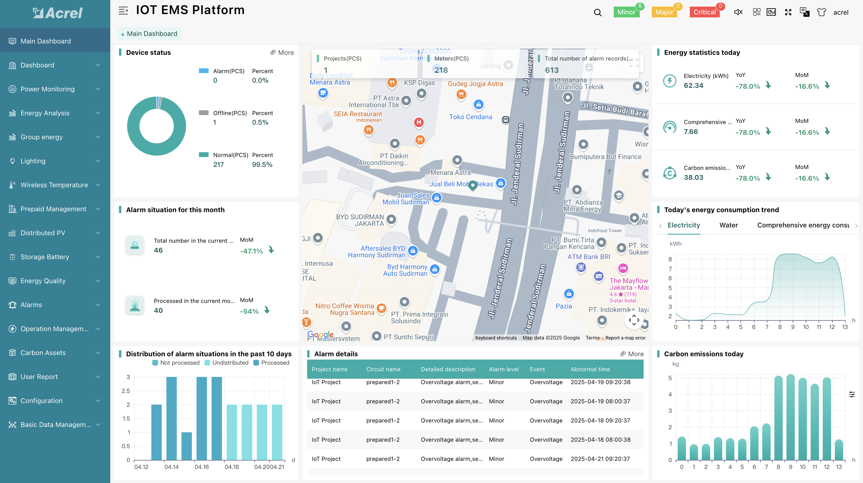Expand the User Report sidebar menu

(55, 377)
